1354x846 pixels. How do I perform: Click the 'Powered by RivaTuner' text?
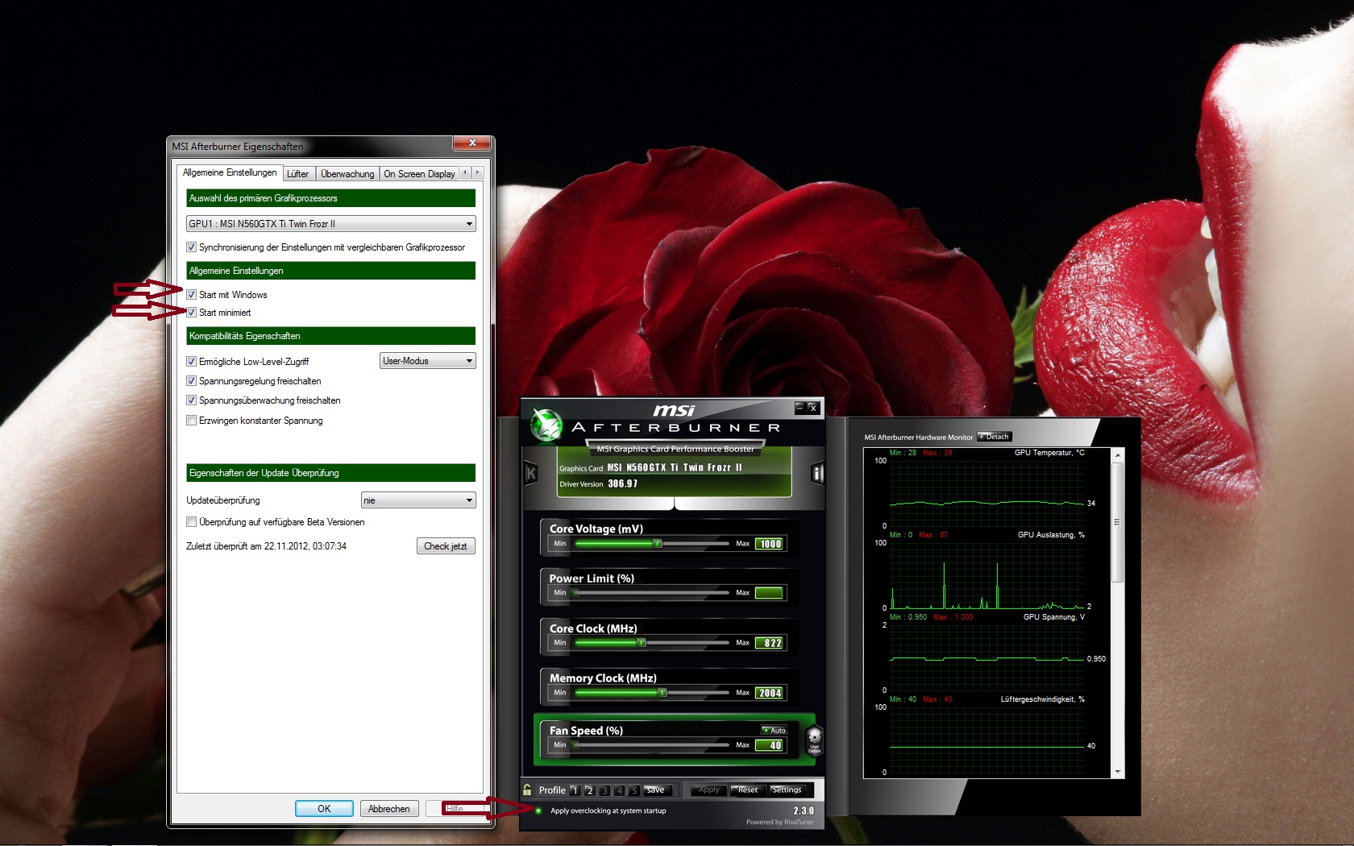point(780,823)
